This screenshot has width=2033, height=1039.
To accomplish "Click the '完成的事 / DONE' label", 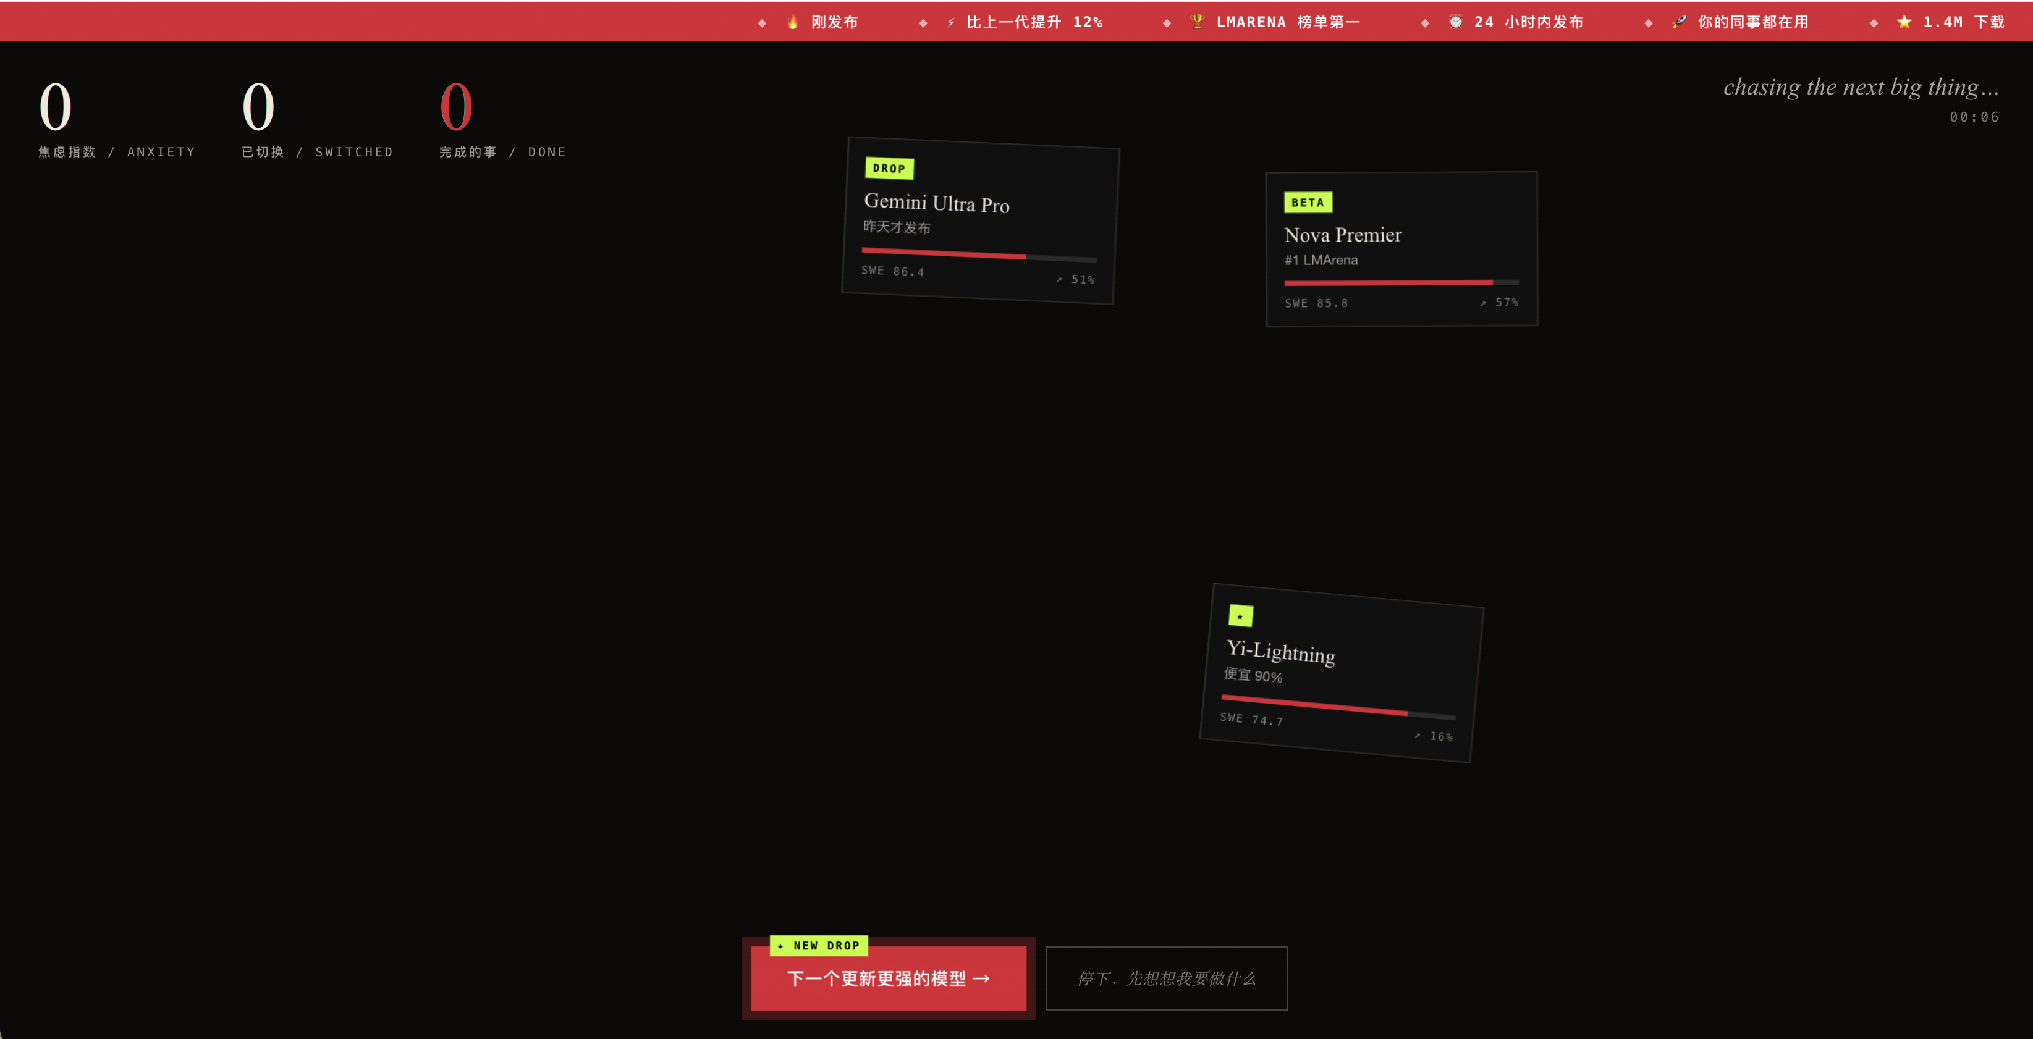I will click(x=503, y=151).
